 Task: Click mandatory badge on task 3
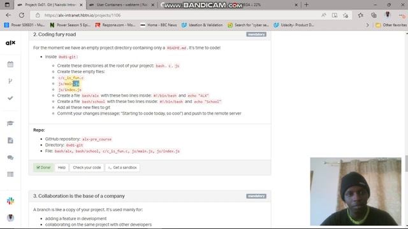pos(256,196)
